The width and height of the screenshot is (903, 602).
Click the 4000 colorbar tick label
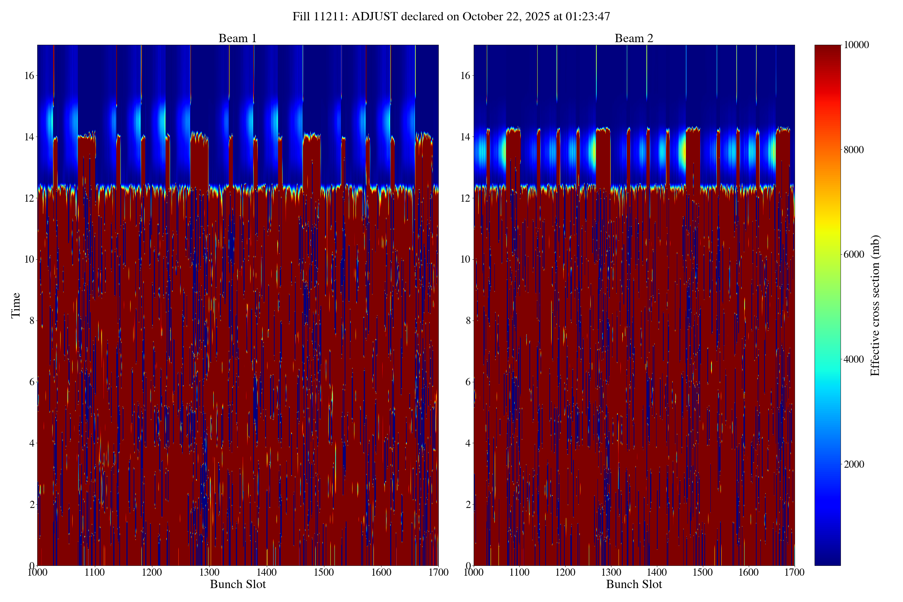(853, 359)
